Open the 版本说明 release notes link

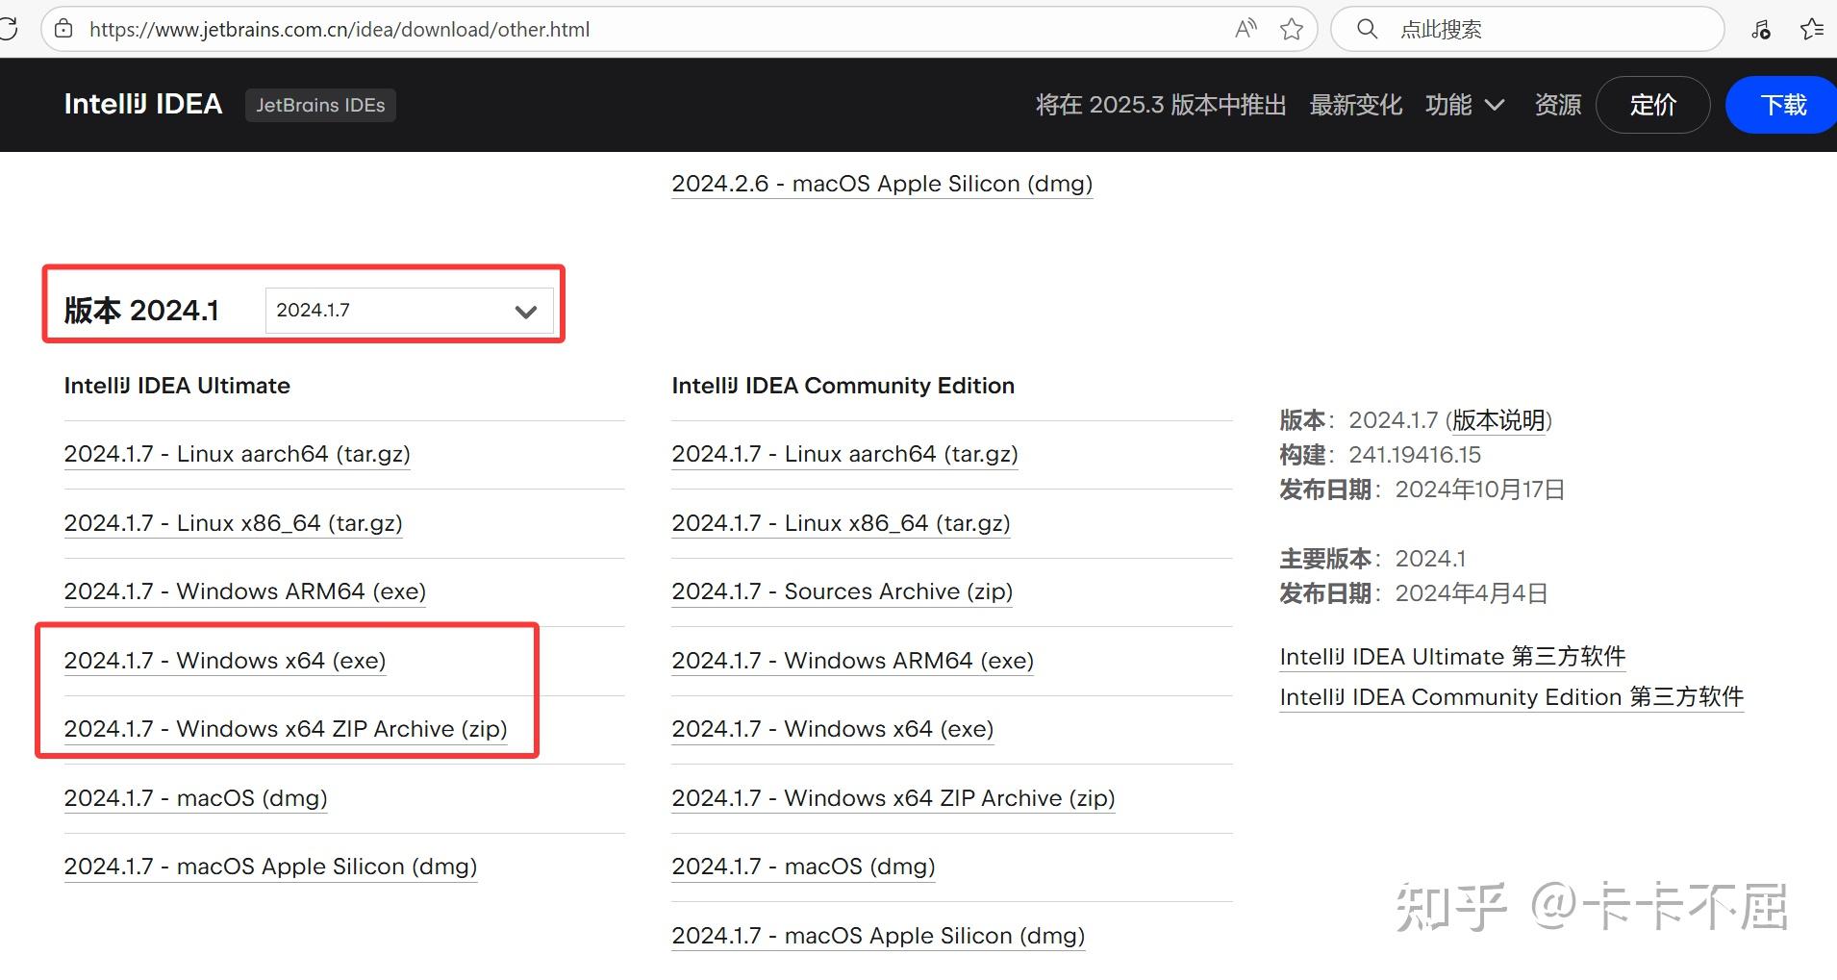1498,420
